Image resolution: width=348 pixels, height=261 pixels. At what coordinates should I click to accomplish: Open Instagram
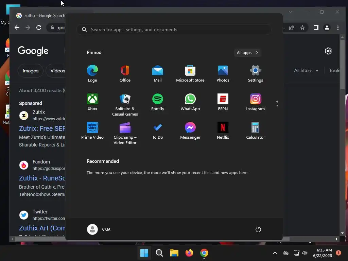click(x=256, y=102)
